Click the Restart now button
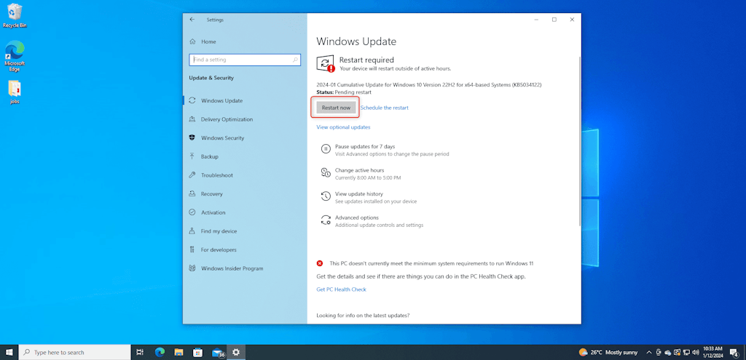Viewport: 746px width, 360px height. coord(336,108)
